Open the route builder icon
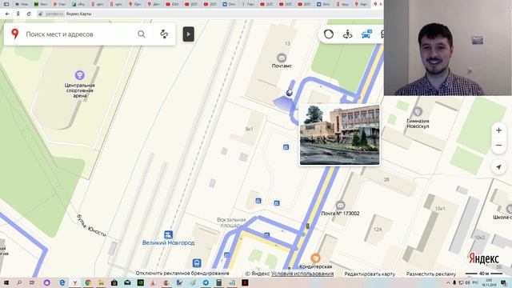Screen dimensions: 512x288 [164, 34]
